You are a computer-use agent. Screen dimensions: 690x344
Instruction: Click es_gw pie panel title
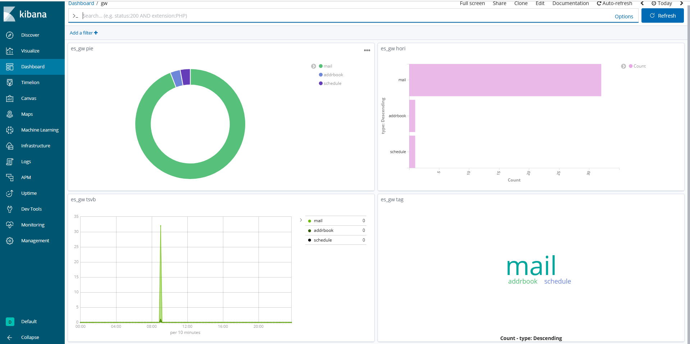pyautogui.click(x=82, y=49)
